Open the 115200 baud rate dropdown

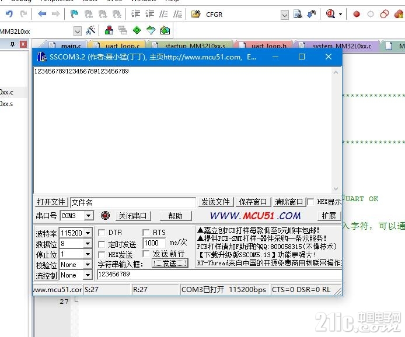(x=88, y=233)
